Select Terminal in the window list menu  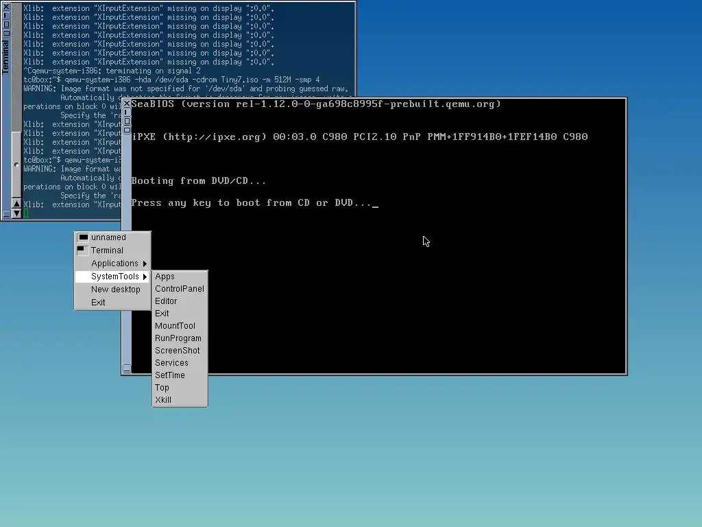click(x=112, y=250)
